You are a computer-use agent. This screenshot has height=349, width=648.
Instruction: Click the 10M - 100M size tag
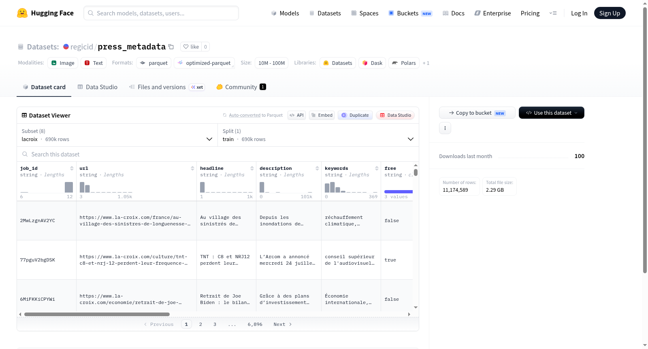point(272,63)
